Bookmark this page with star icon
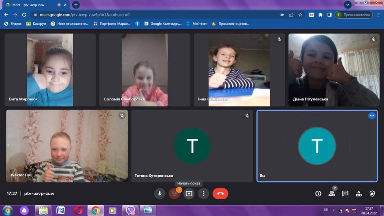384x216 pixels. coord(300,15)
